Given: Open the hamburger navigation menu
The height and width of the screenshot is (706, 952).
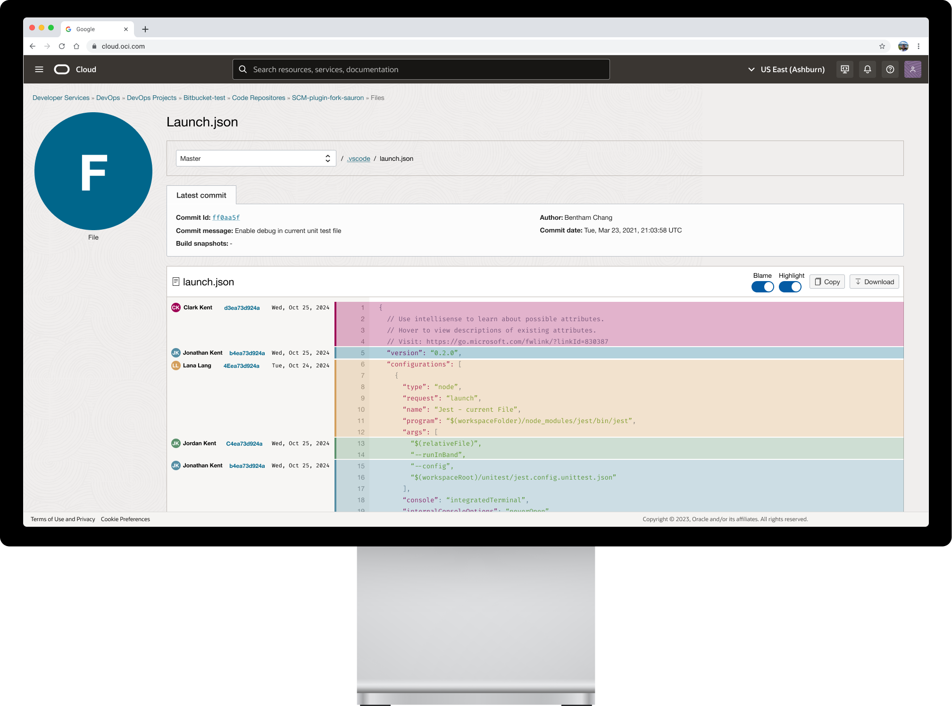Looking at the screenshot, I should pyautogui.click(x=39, y=69).
